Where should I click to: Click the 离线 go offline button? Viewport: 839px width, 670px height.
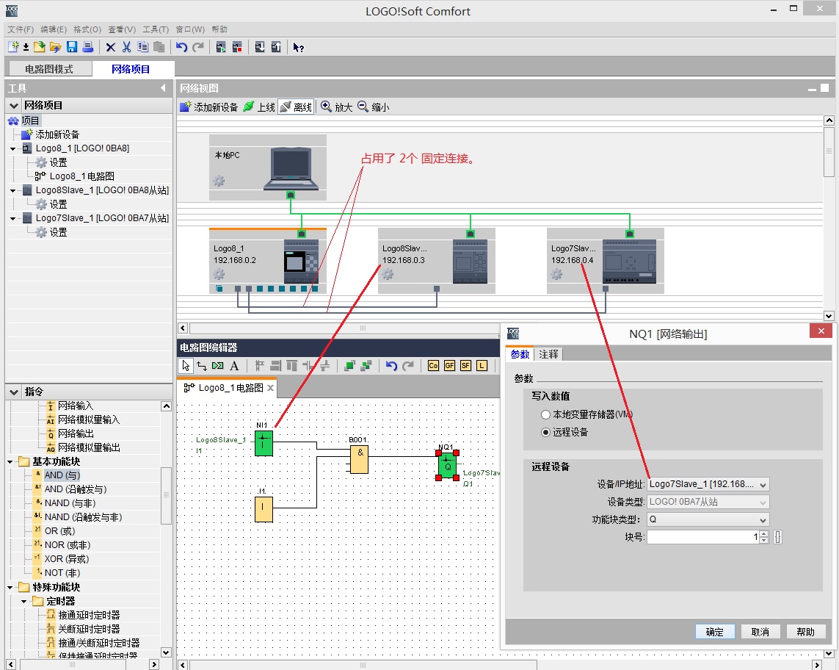coord(296,107)
